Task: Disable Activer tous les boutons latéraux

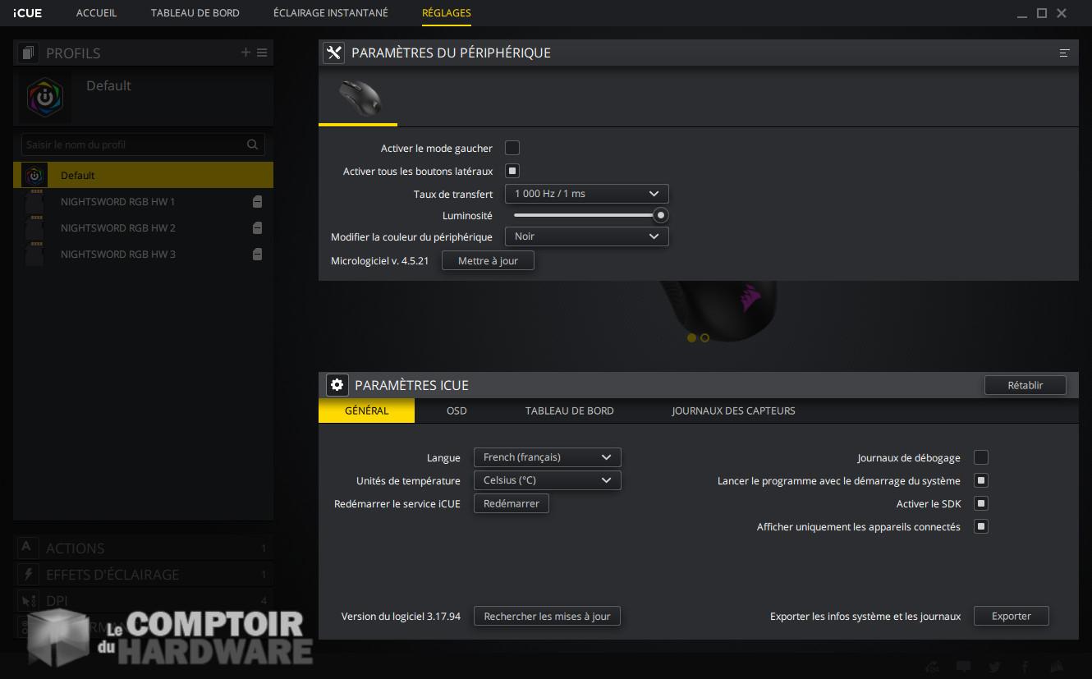Action: pyautogui.click(x=512, y=170)
